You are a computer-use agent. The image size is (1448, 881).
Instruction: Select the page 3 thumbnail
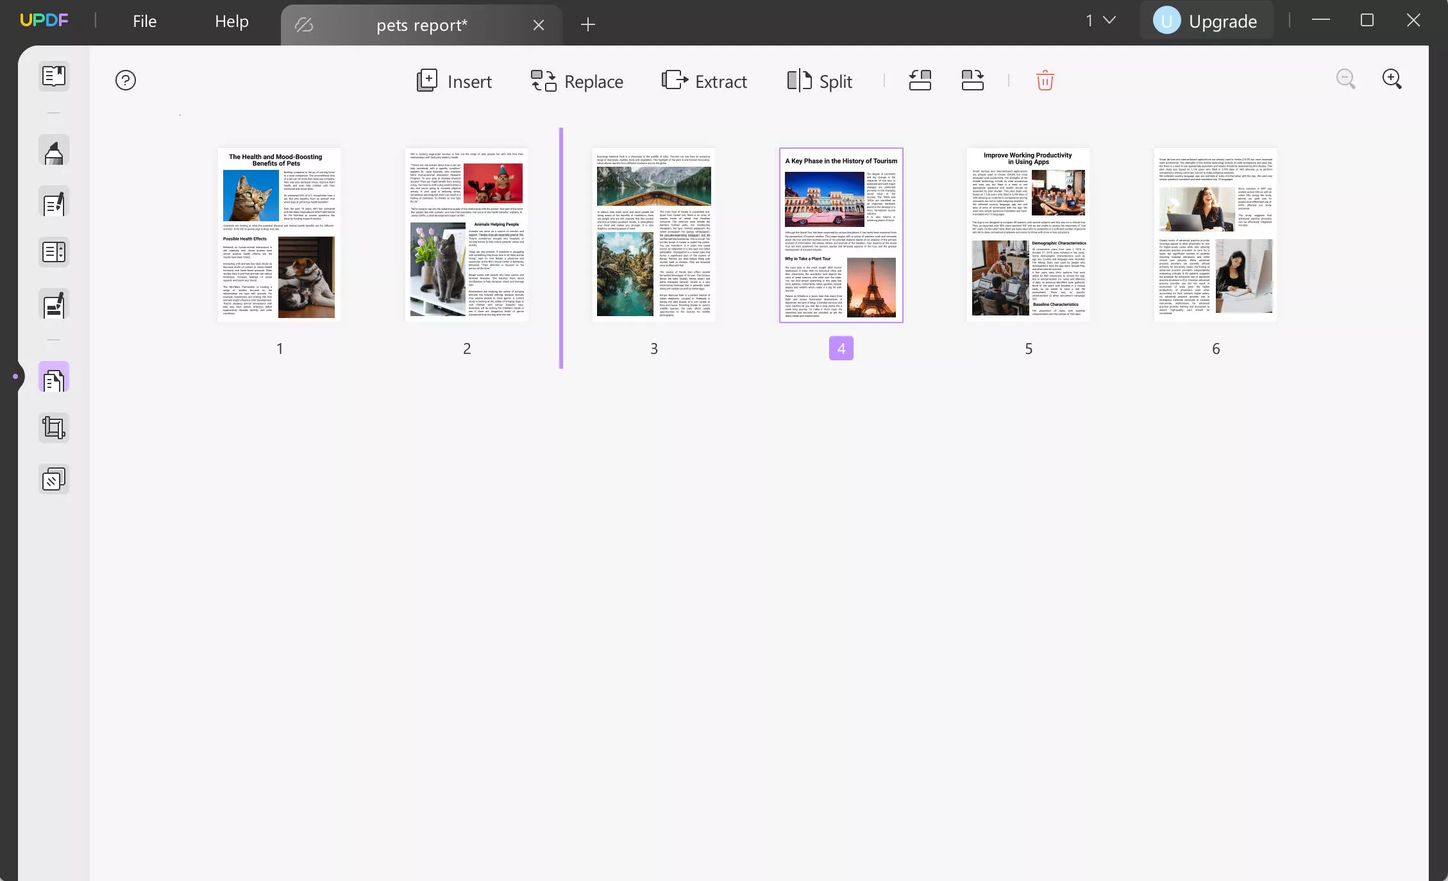[653, 236]
